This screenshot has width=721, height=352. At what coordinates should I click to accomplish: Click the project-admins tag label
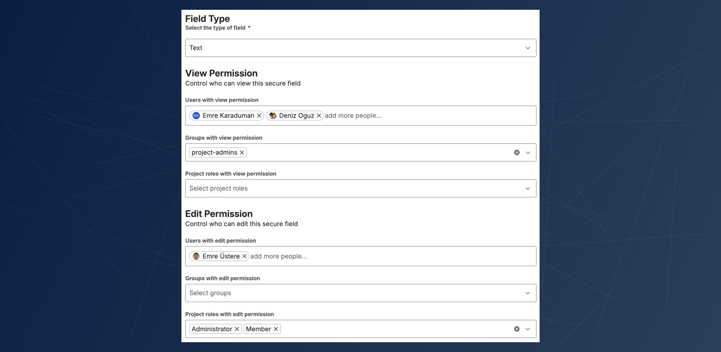214,153
